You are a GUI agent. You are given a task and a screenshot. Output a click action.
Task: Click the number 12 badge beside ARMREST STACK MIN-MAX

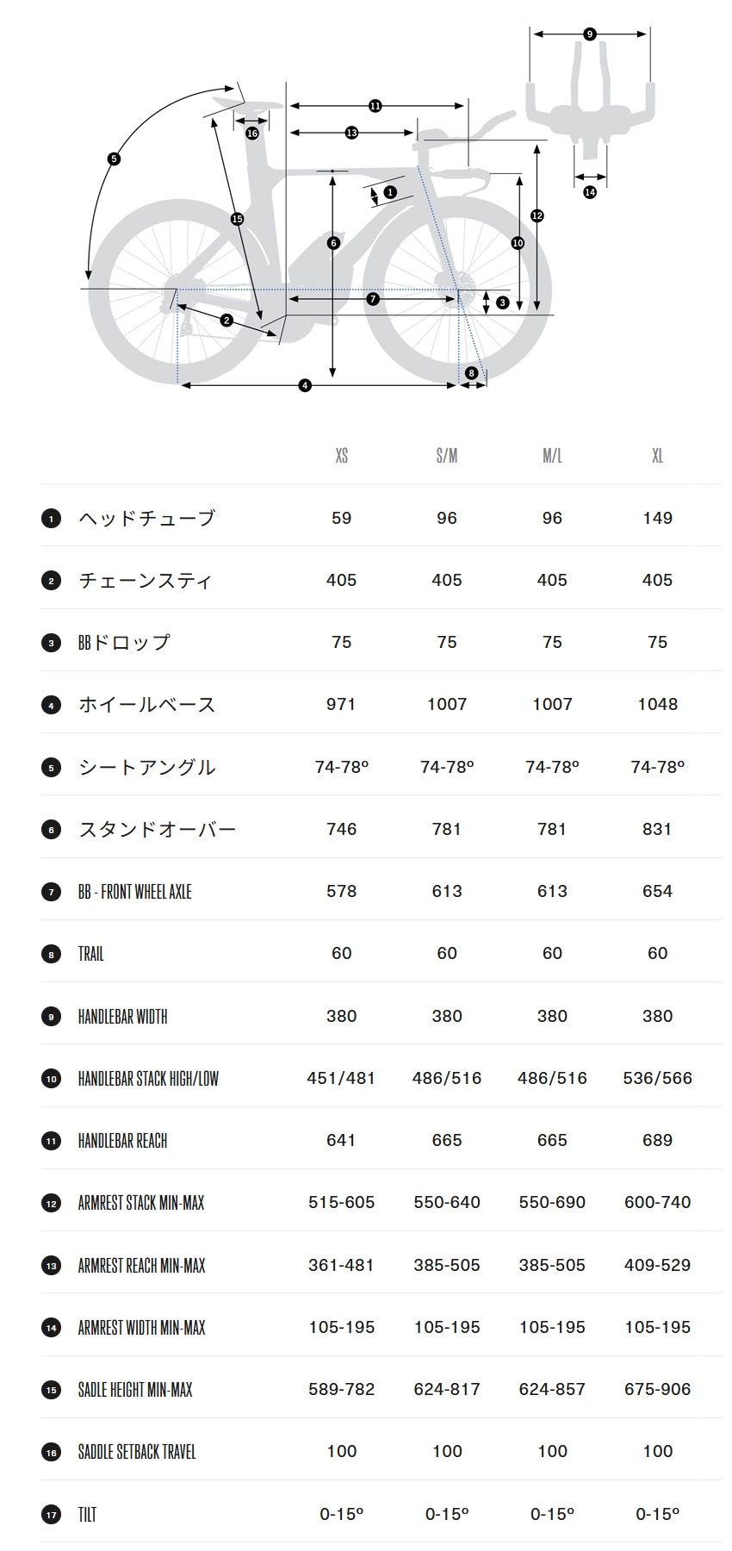pos(51,1203)
